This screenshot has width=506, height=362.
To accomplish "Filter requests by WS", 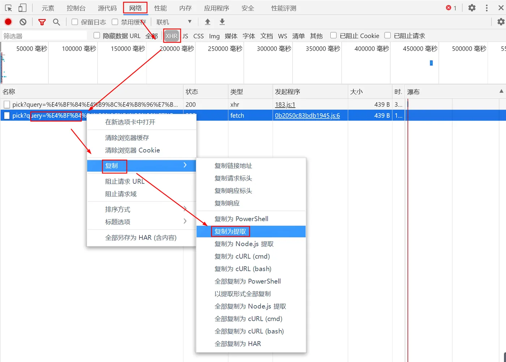I will point(283,36).
